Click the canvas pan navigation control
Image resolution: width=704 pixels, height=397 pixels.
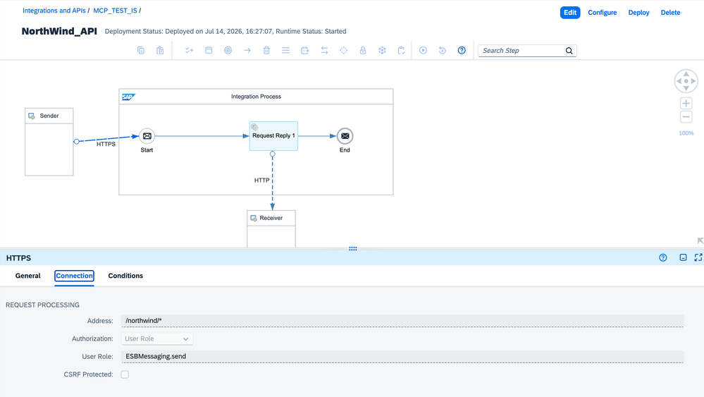click(x=686, y=81)
